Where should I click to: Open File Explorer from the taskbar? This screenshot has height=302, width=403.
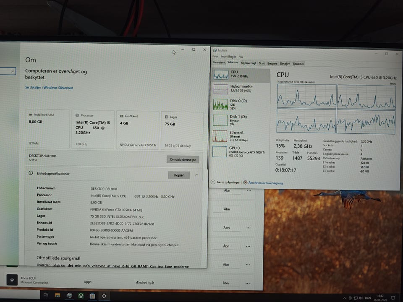[x=58, y=295]
